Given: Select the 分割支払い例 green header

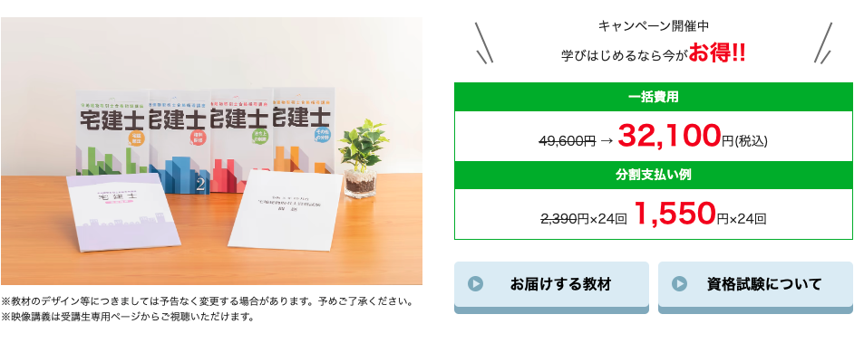Looking at the screenshot, I should point(654,175).
